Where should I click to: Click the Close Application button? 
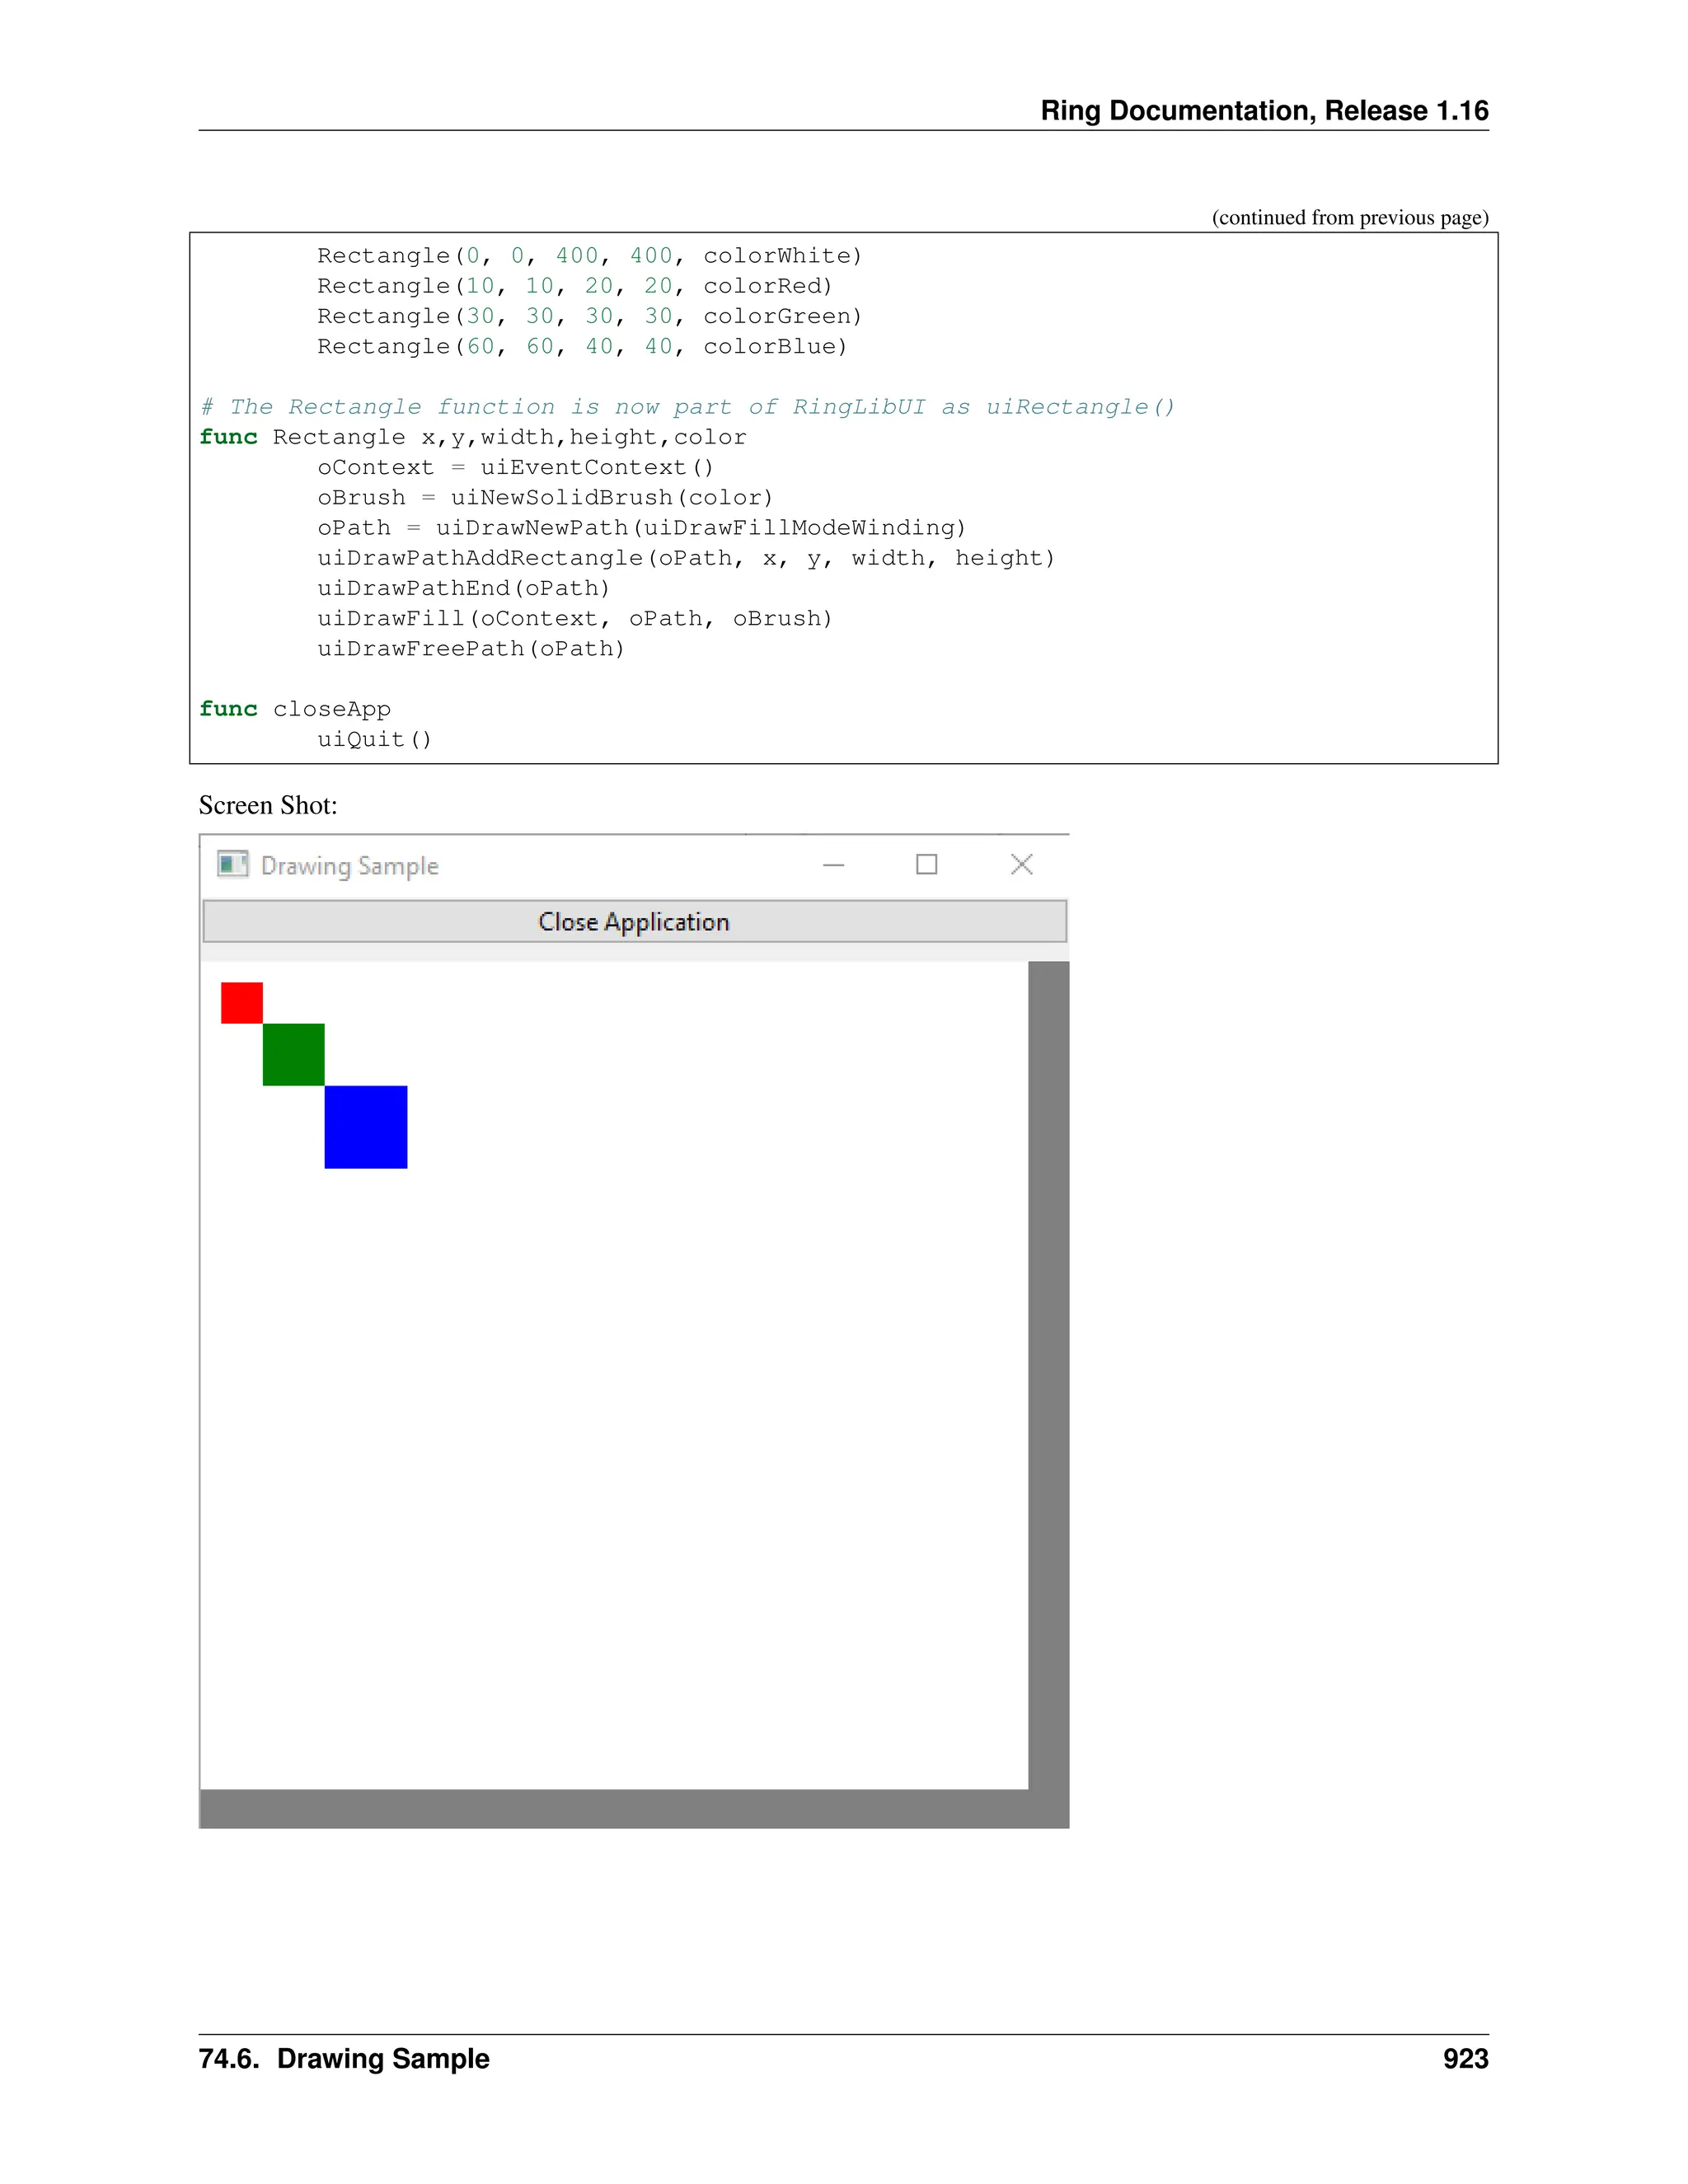click(634, 921)
